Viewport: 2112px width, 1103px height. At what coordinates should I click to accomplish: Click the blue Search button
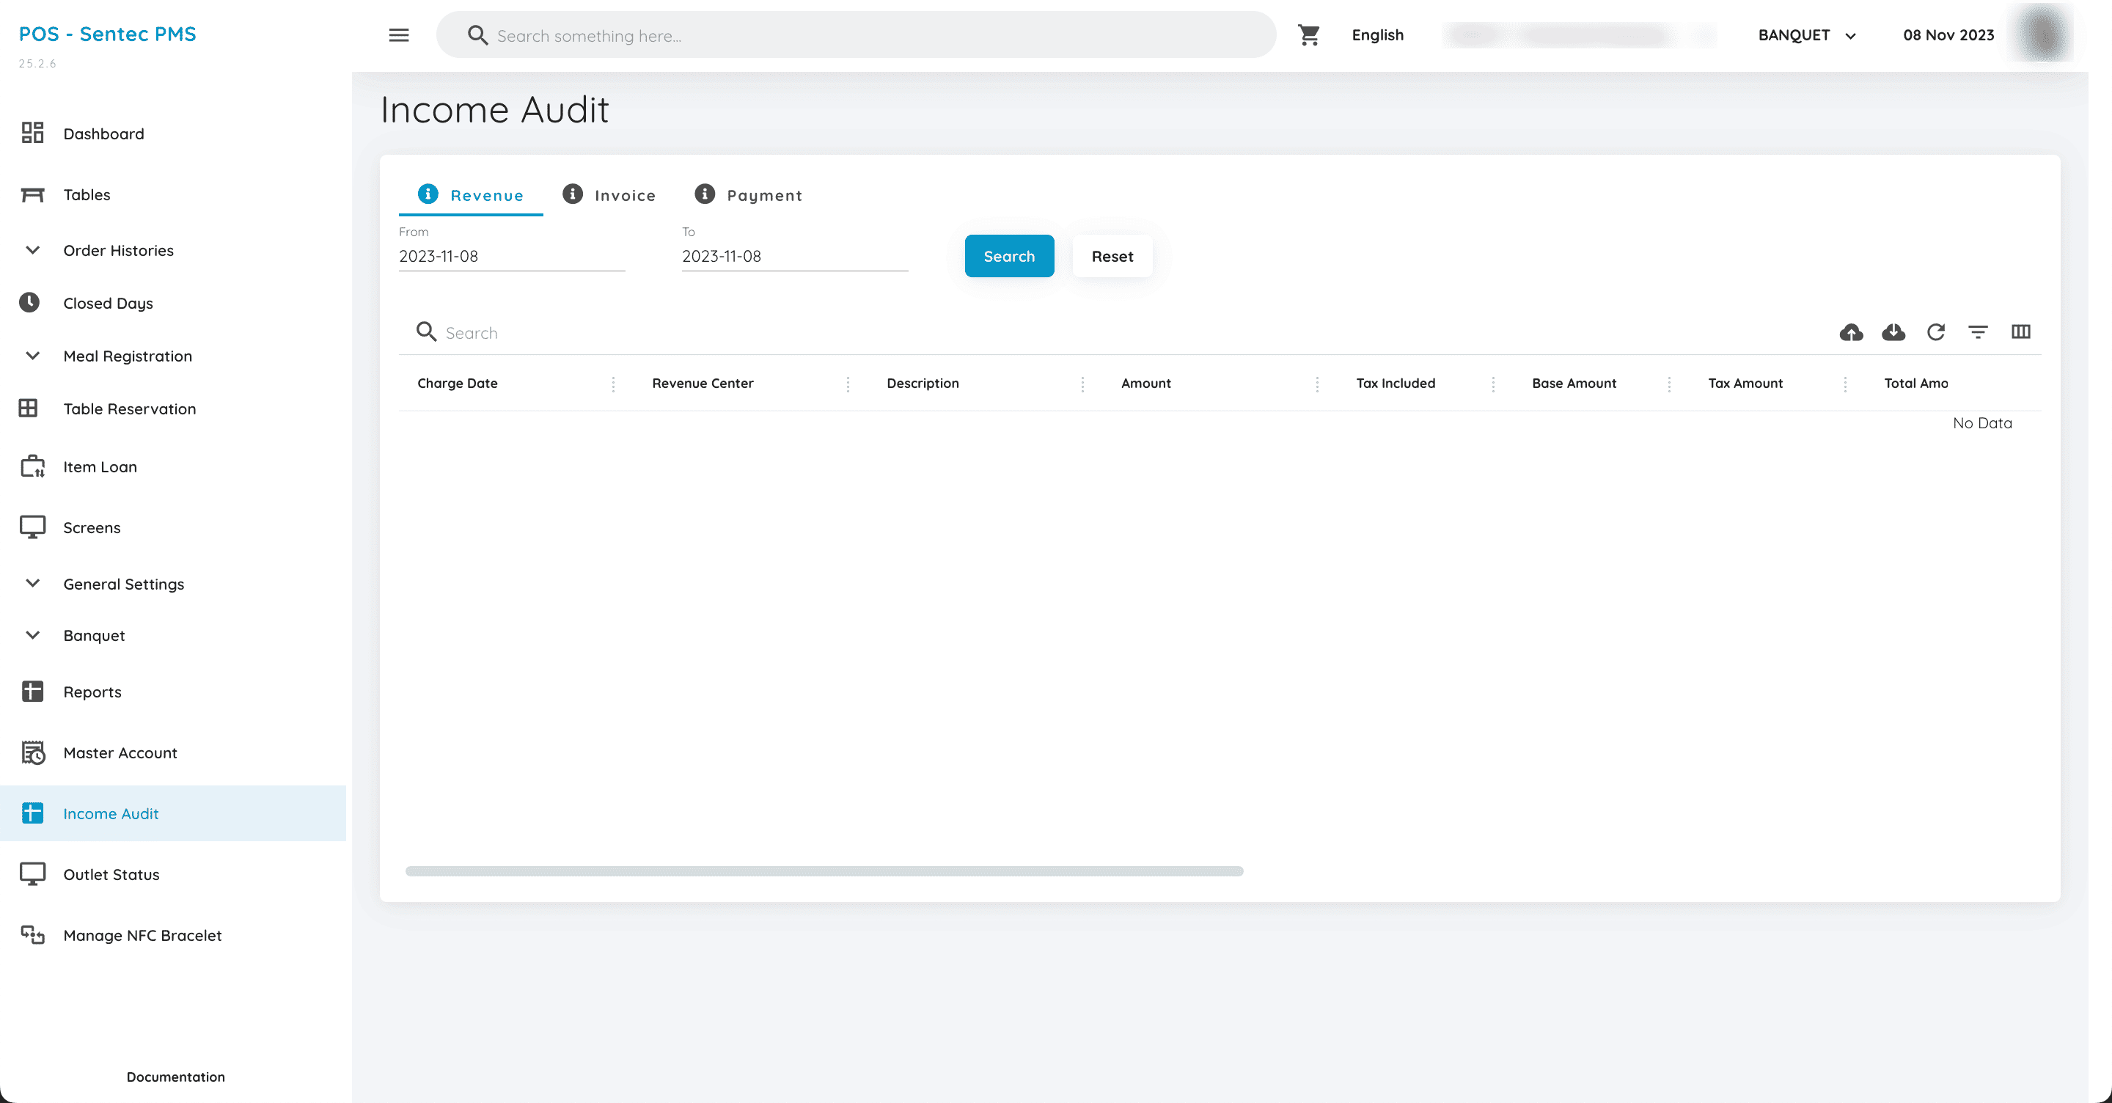pos(1009,256)
